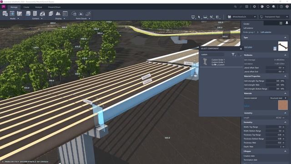Click the first Point Clouds cloud icon

pos(74,14)
